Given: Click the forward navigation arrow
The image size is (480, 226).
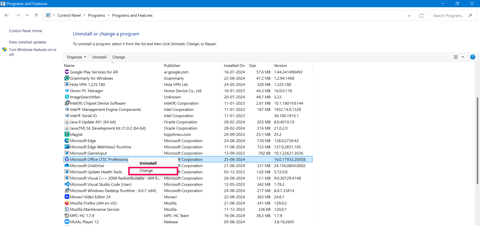Looking at the screenshot, I should coord(18,15).
